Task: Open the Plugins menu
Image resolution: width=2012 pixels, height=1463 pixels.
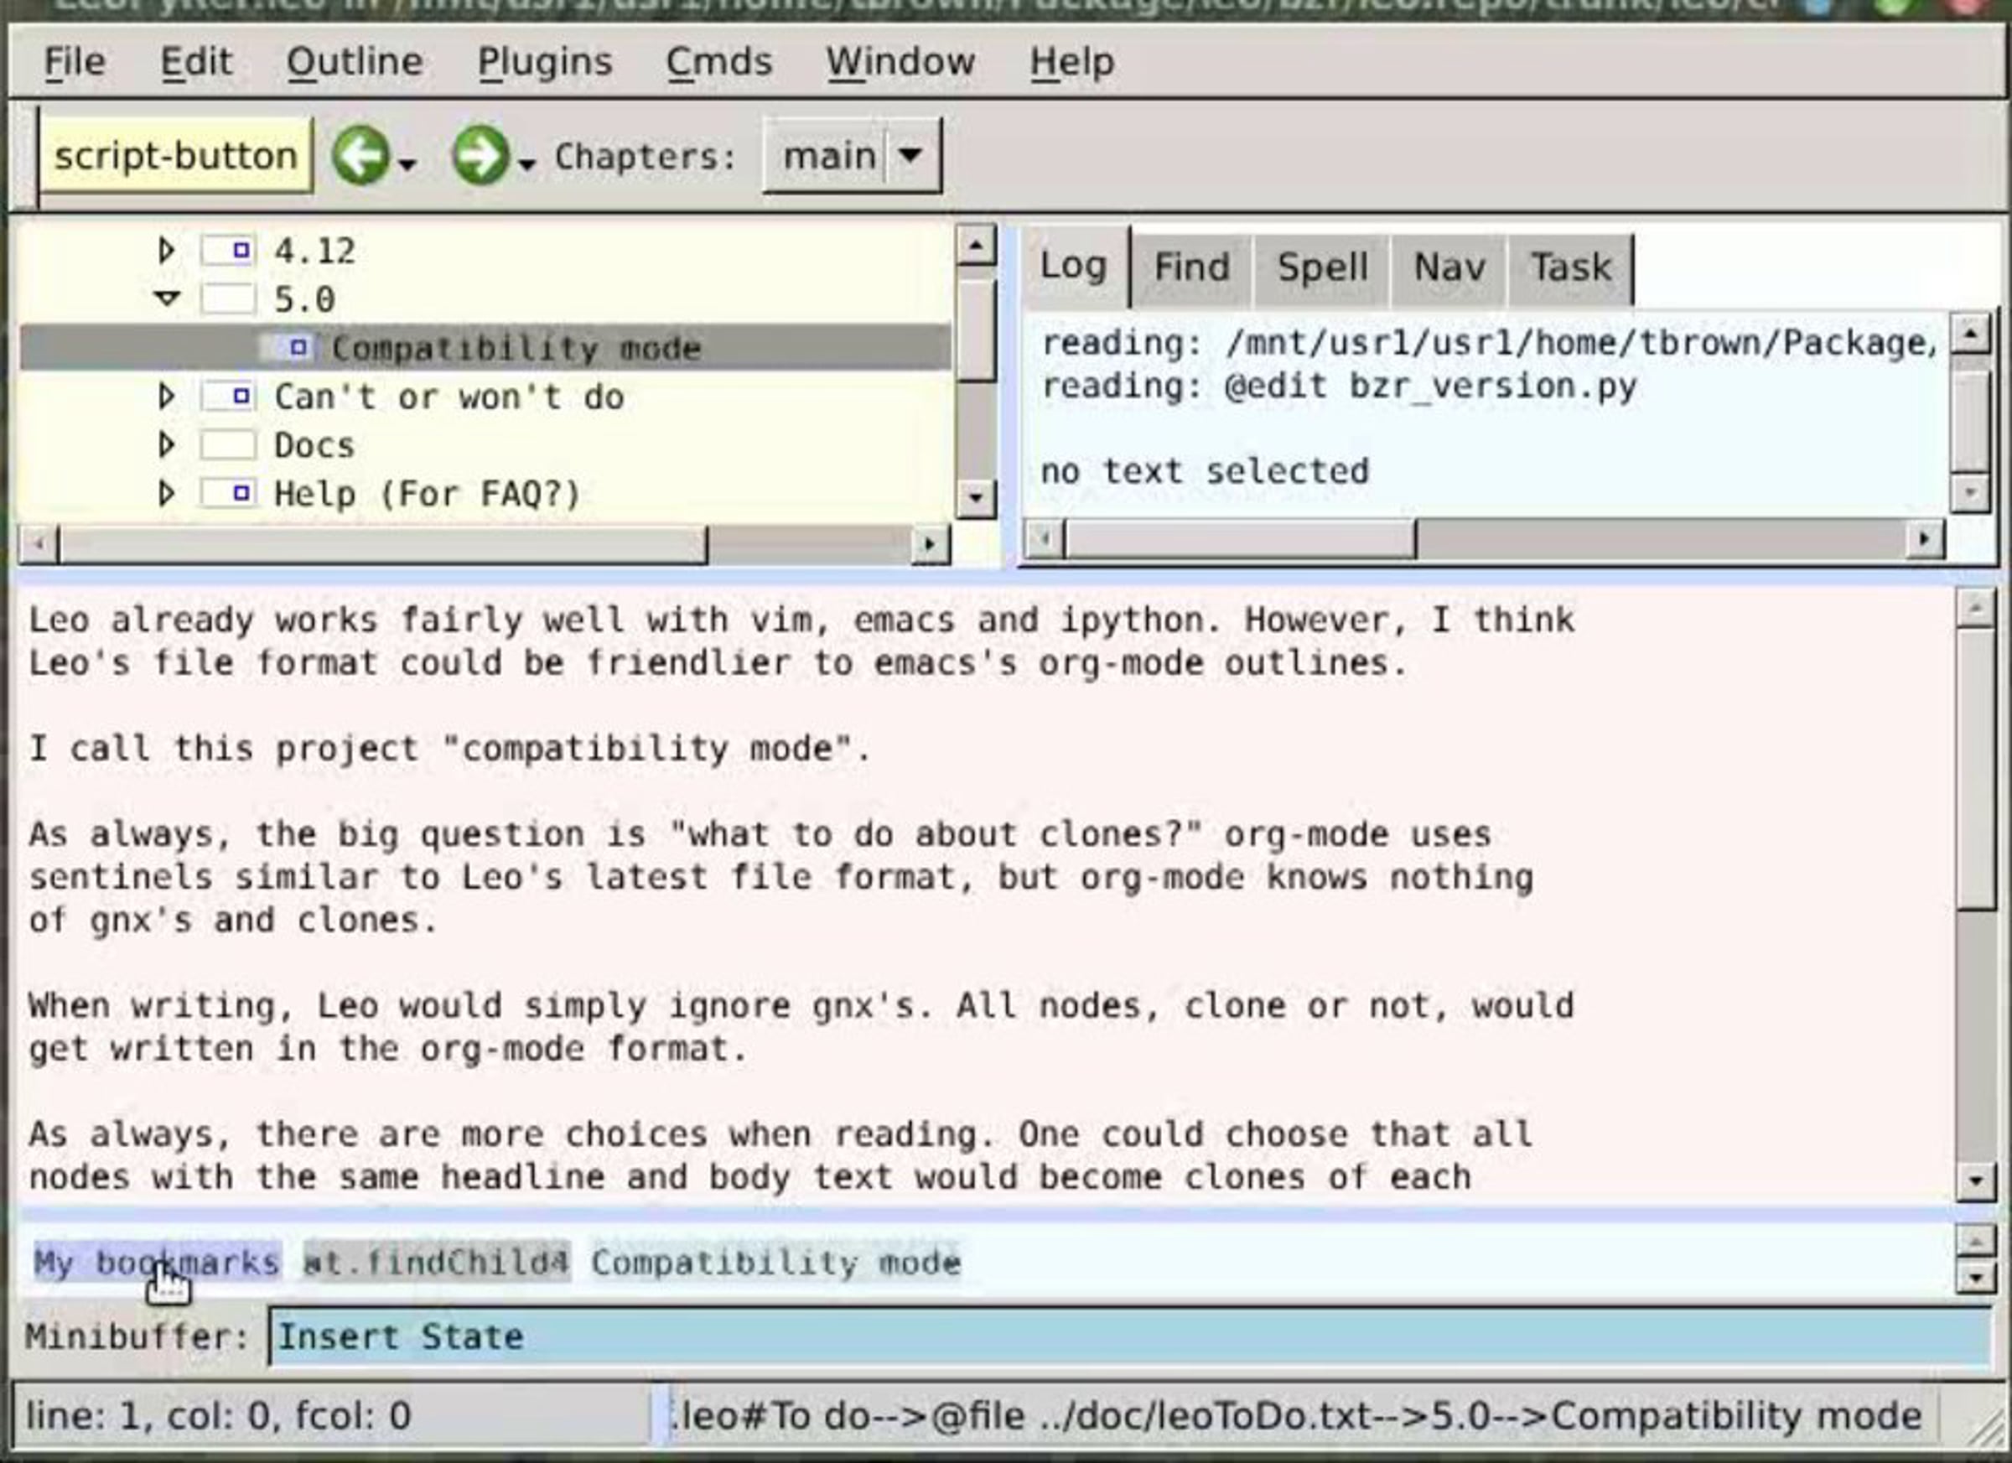Action: tap(545, 62)
